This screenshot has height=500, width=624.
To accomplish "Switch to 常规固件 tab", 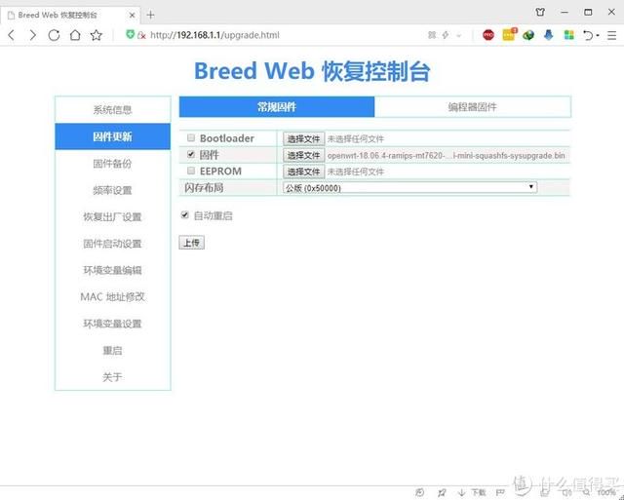I will click(x=277, y=106).
